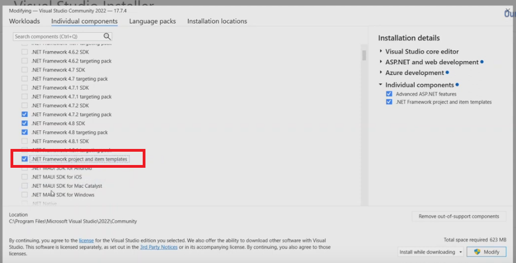
Task: Uncheck .NET Framework 4.8 SDK
Action: (25, 123)
